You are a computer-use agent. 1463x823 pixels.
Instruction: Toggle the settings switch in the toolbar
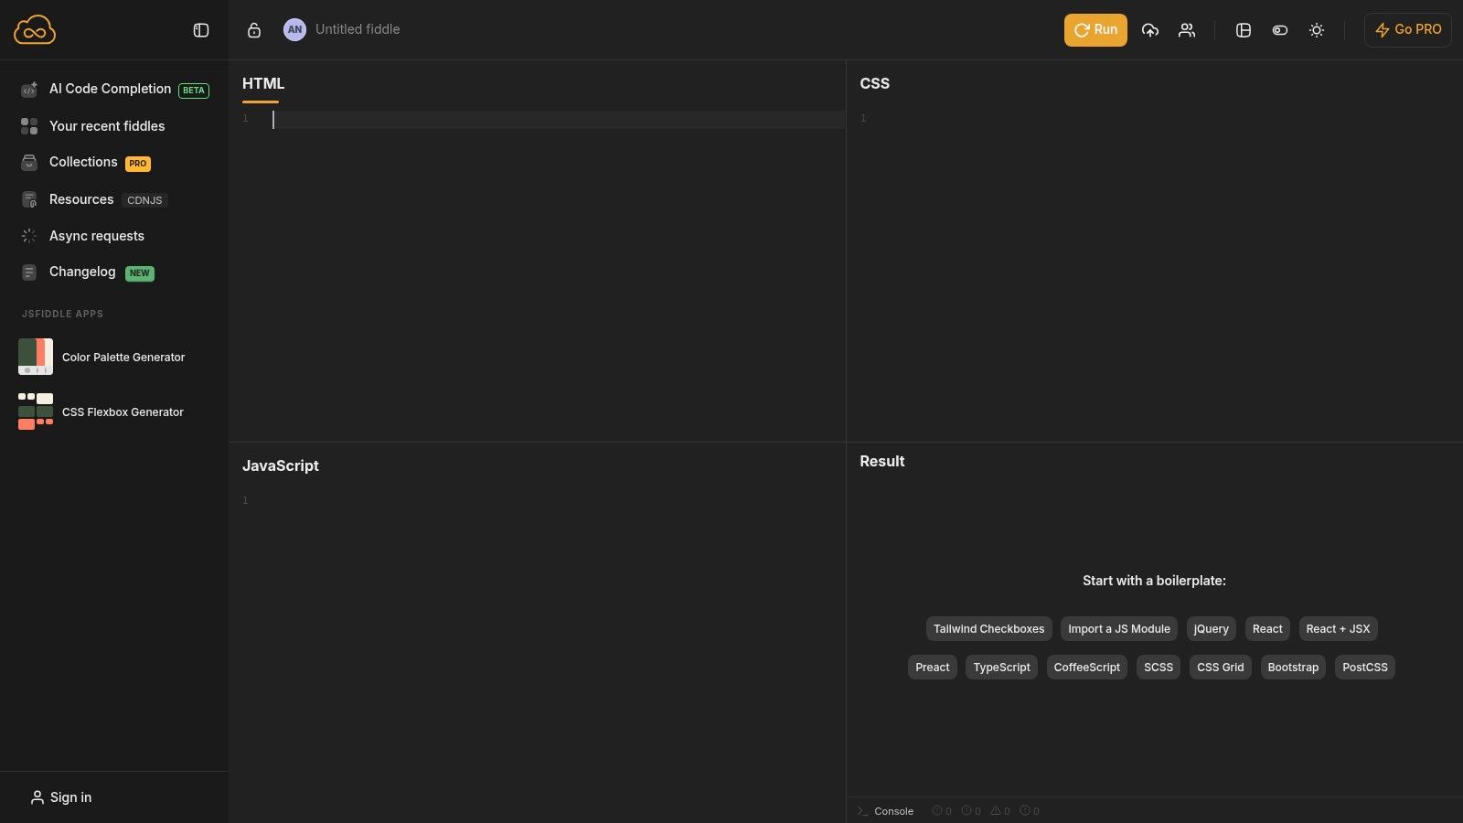(x=1279, y=29)
